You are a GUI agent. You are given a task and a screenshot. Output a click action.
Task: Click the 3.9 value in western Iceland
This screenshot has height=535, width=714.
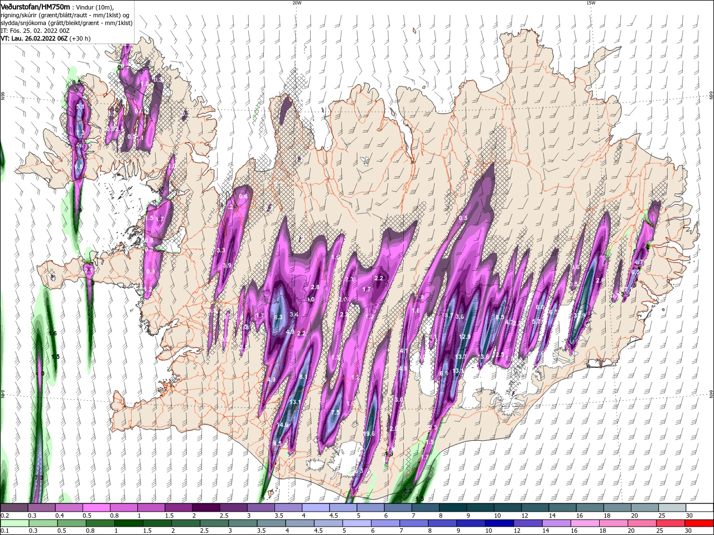[x=226, y=265]
